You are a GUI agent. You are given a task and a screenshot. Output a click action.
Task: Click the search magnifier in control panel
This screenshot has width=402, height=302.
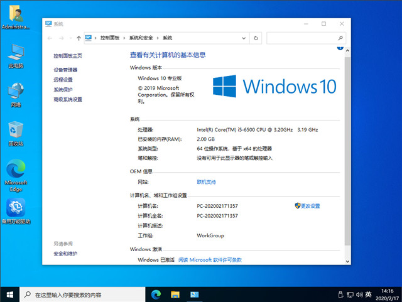coord(340,38)
